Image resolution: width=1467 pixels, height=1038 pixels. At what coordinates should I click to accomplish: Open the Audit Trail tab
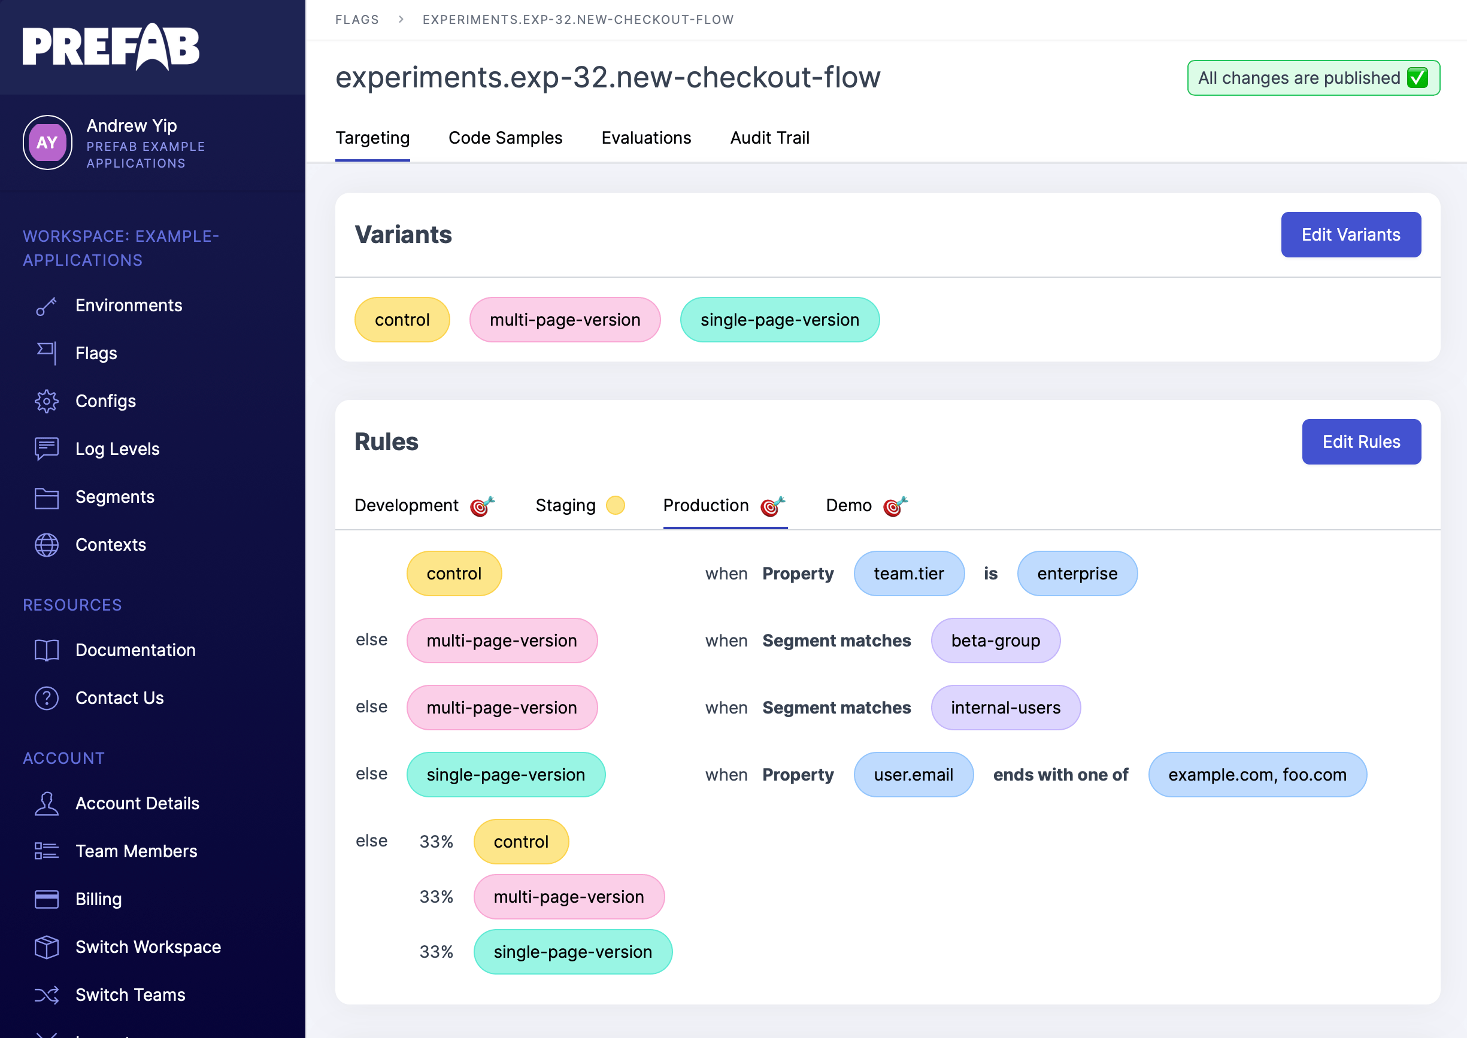click(769, 138)
